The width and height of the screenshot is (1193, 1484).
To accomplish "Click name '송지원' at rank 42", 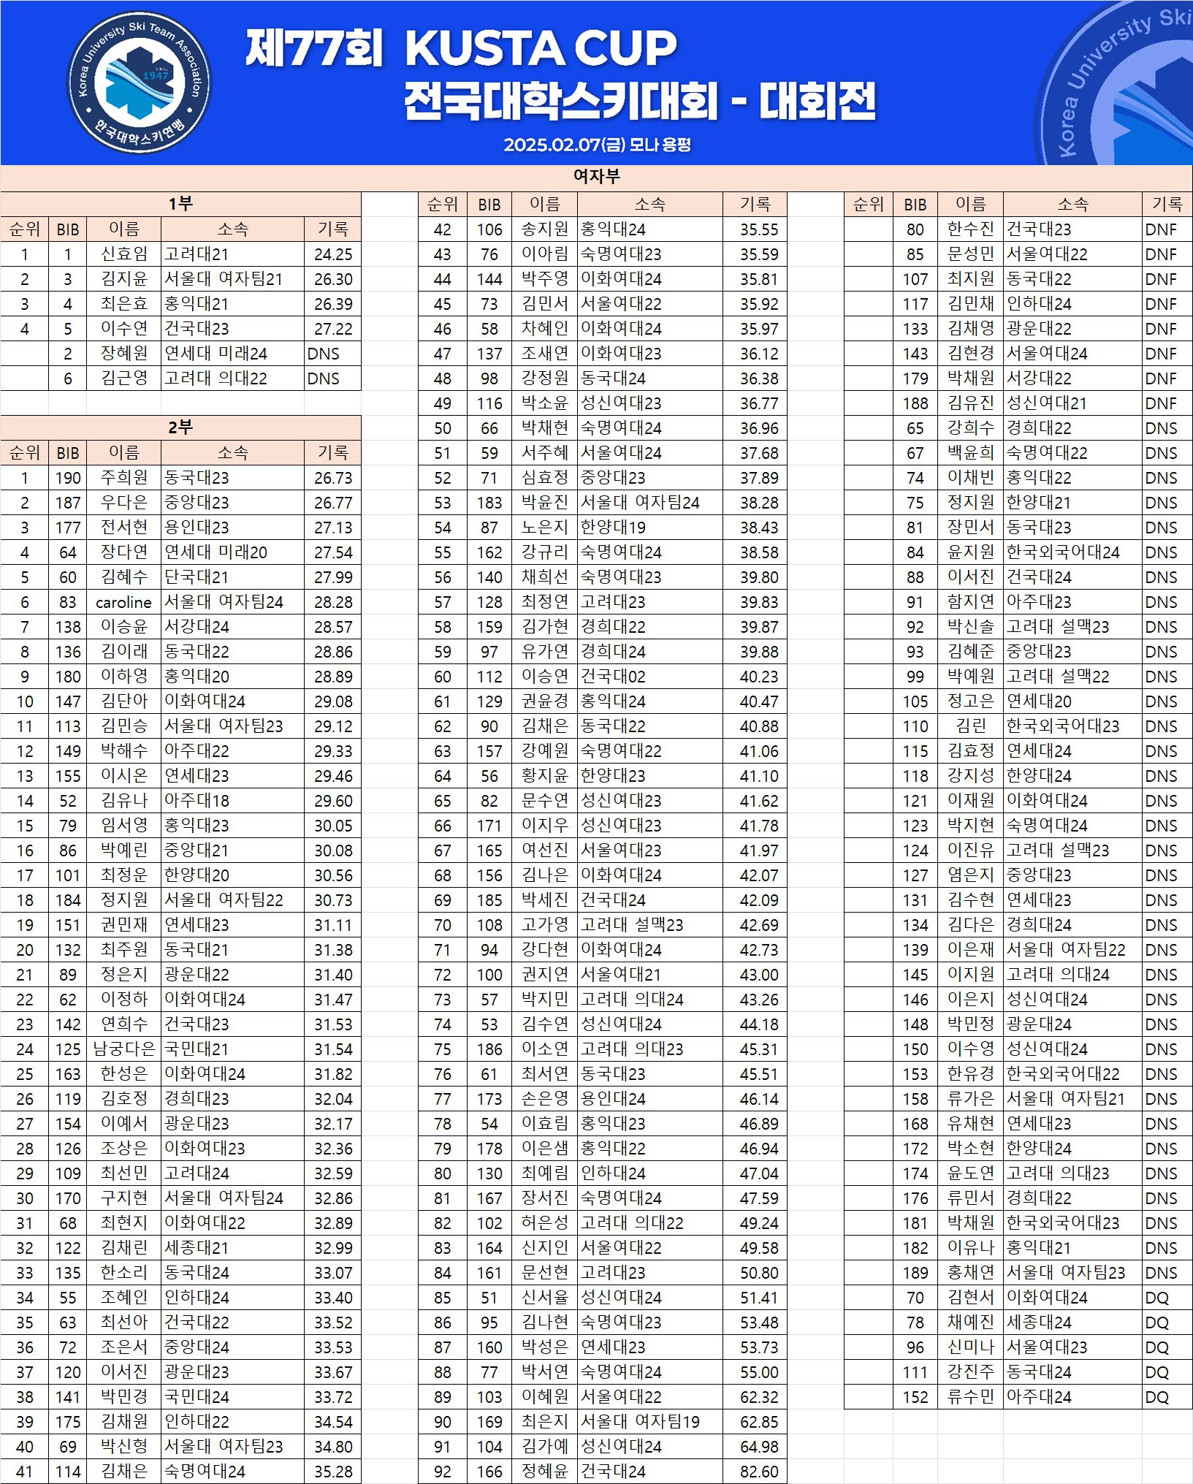I will pyautogui.click(x=544, y=229).
